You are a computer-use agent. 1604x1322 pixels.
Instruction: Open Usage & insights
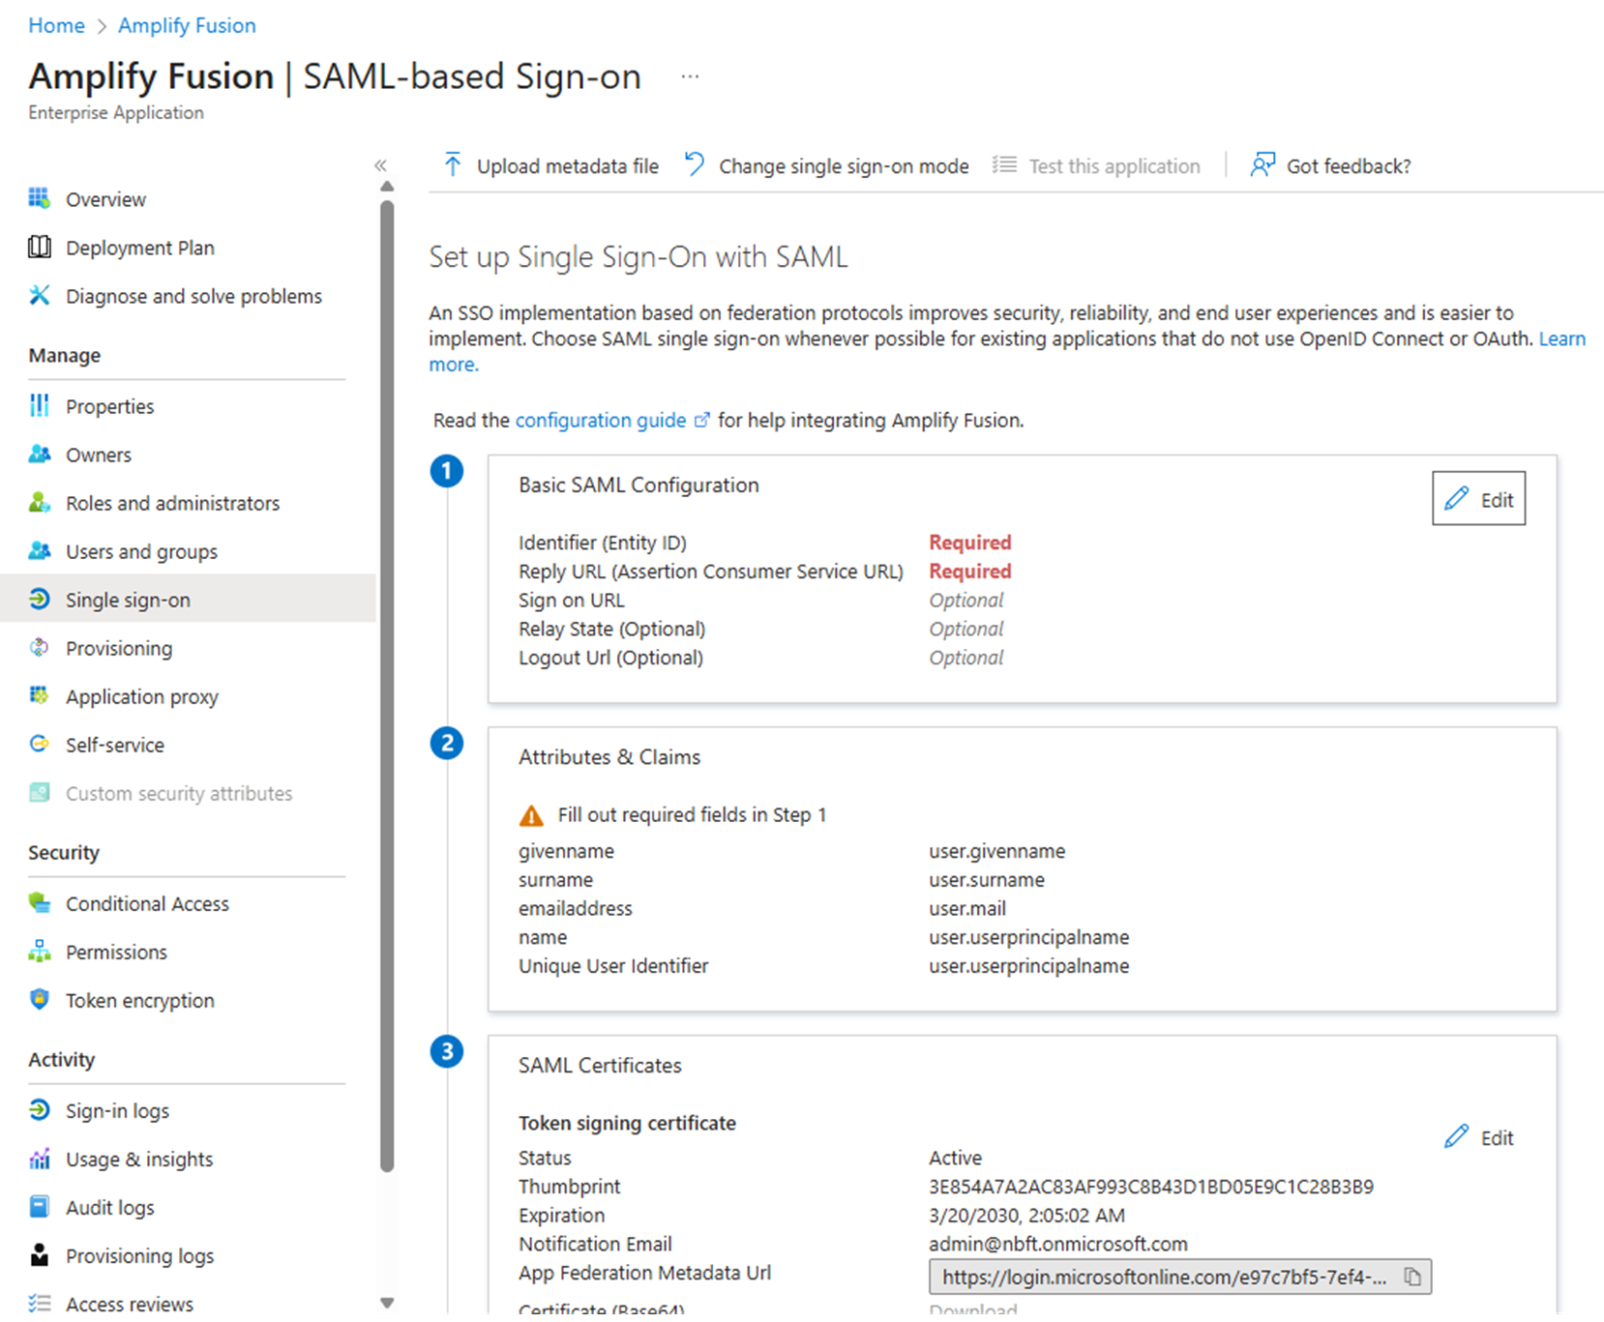pos(139,1159)
